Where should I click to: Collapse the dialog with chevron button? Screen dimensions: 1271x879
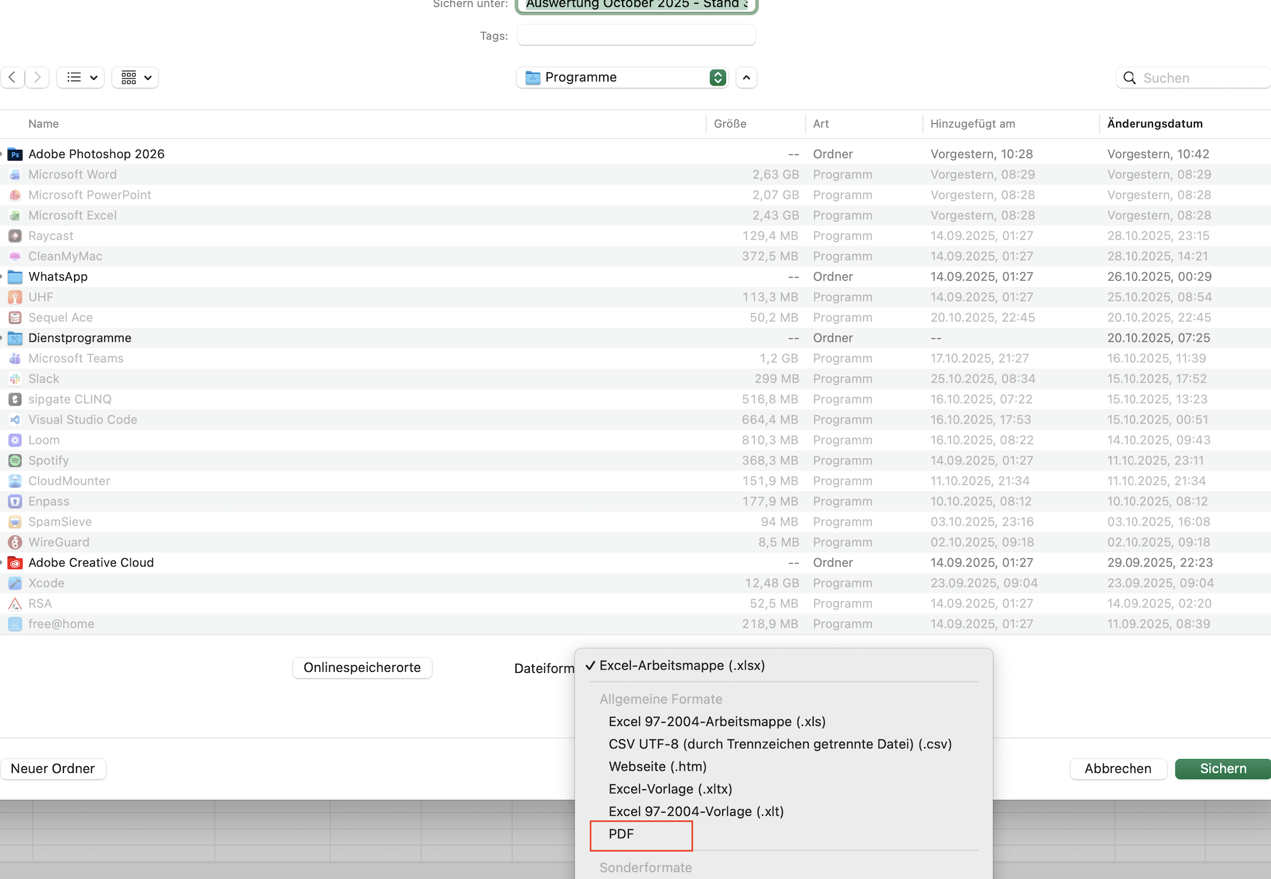tap(746, 77)
